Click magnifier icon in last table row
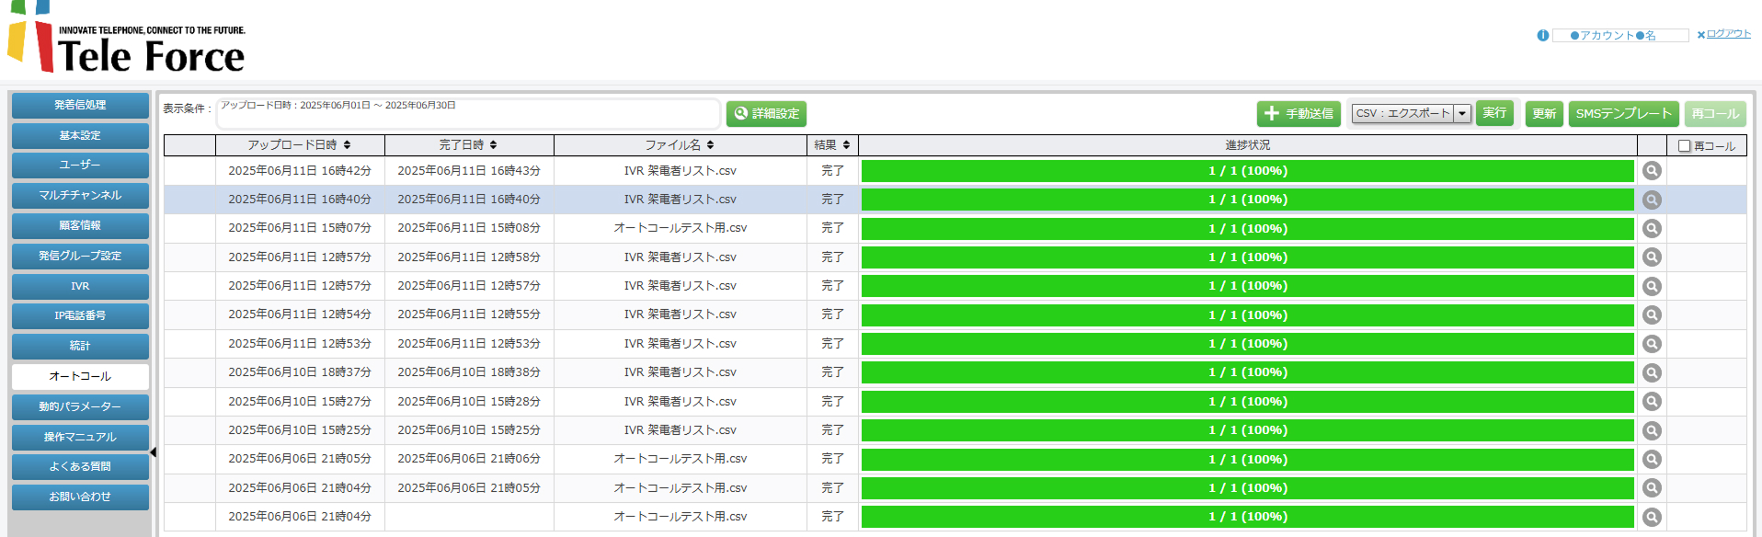The width and height of the screenshot is (1762, 537). 1652,518
